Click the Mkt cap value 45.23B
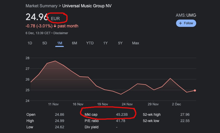 [x=122, y=114]
